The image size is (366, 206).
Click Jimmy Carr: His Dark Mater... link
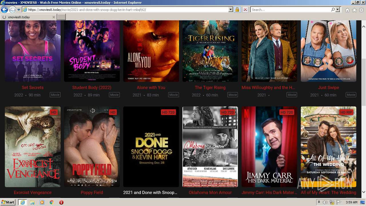(x=269, y=193)
